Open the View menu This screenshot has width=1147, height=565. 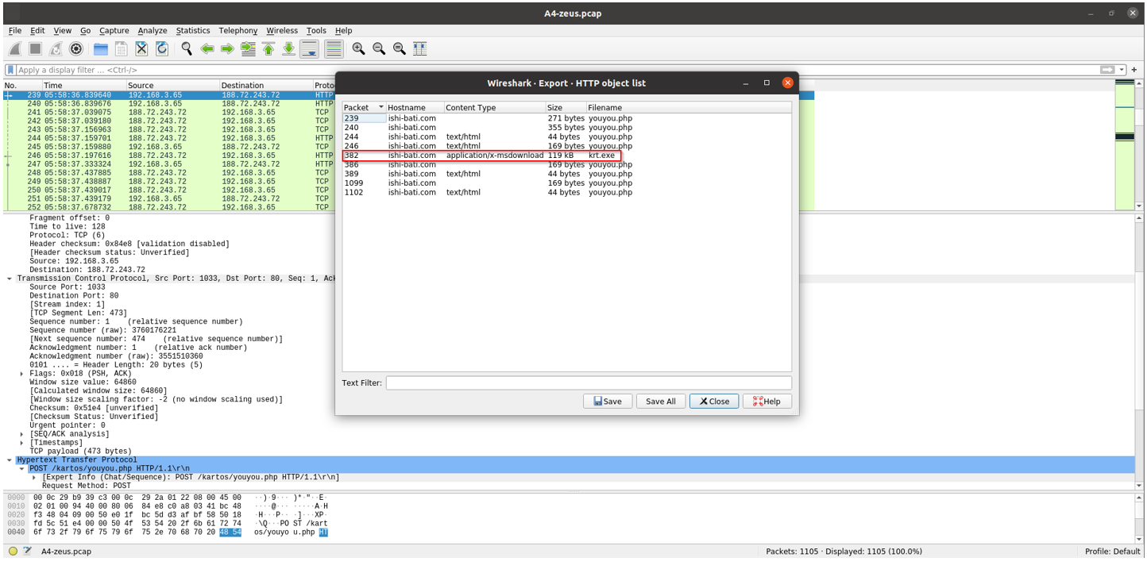coord(63,31)
